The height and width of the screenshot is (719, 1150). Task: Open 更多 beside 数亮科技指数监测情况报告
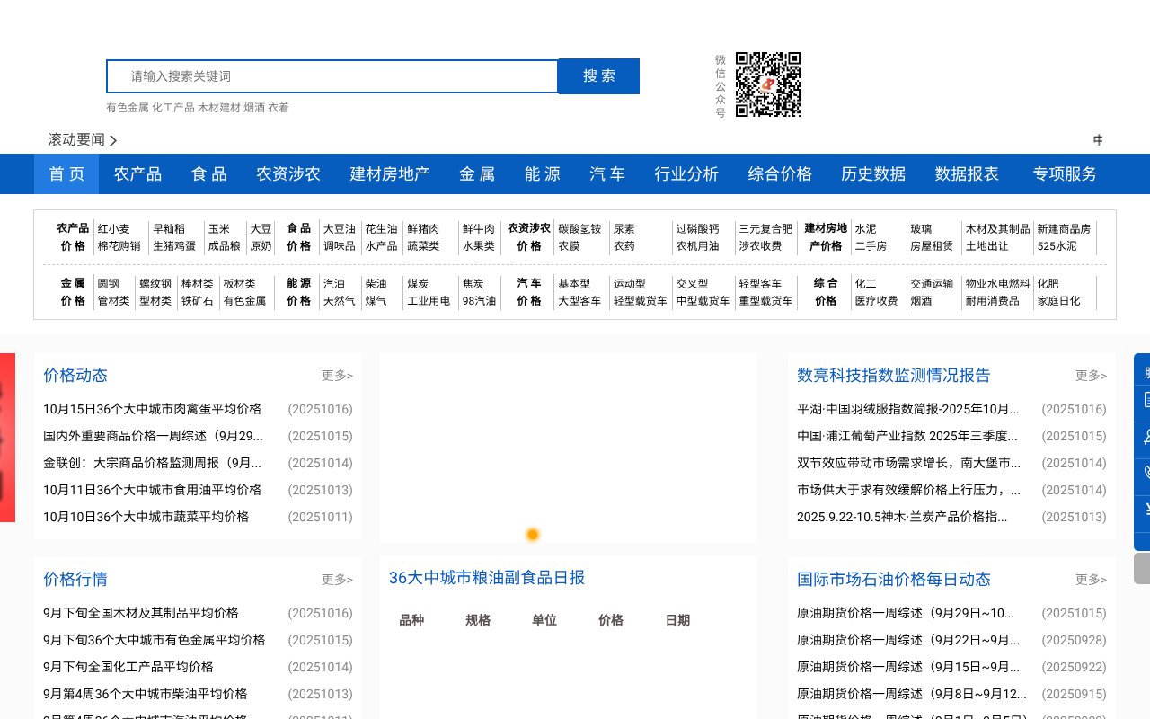[1091, 376]
